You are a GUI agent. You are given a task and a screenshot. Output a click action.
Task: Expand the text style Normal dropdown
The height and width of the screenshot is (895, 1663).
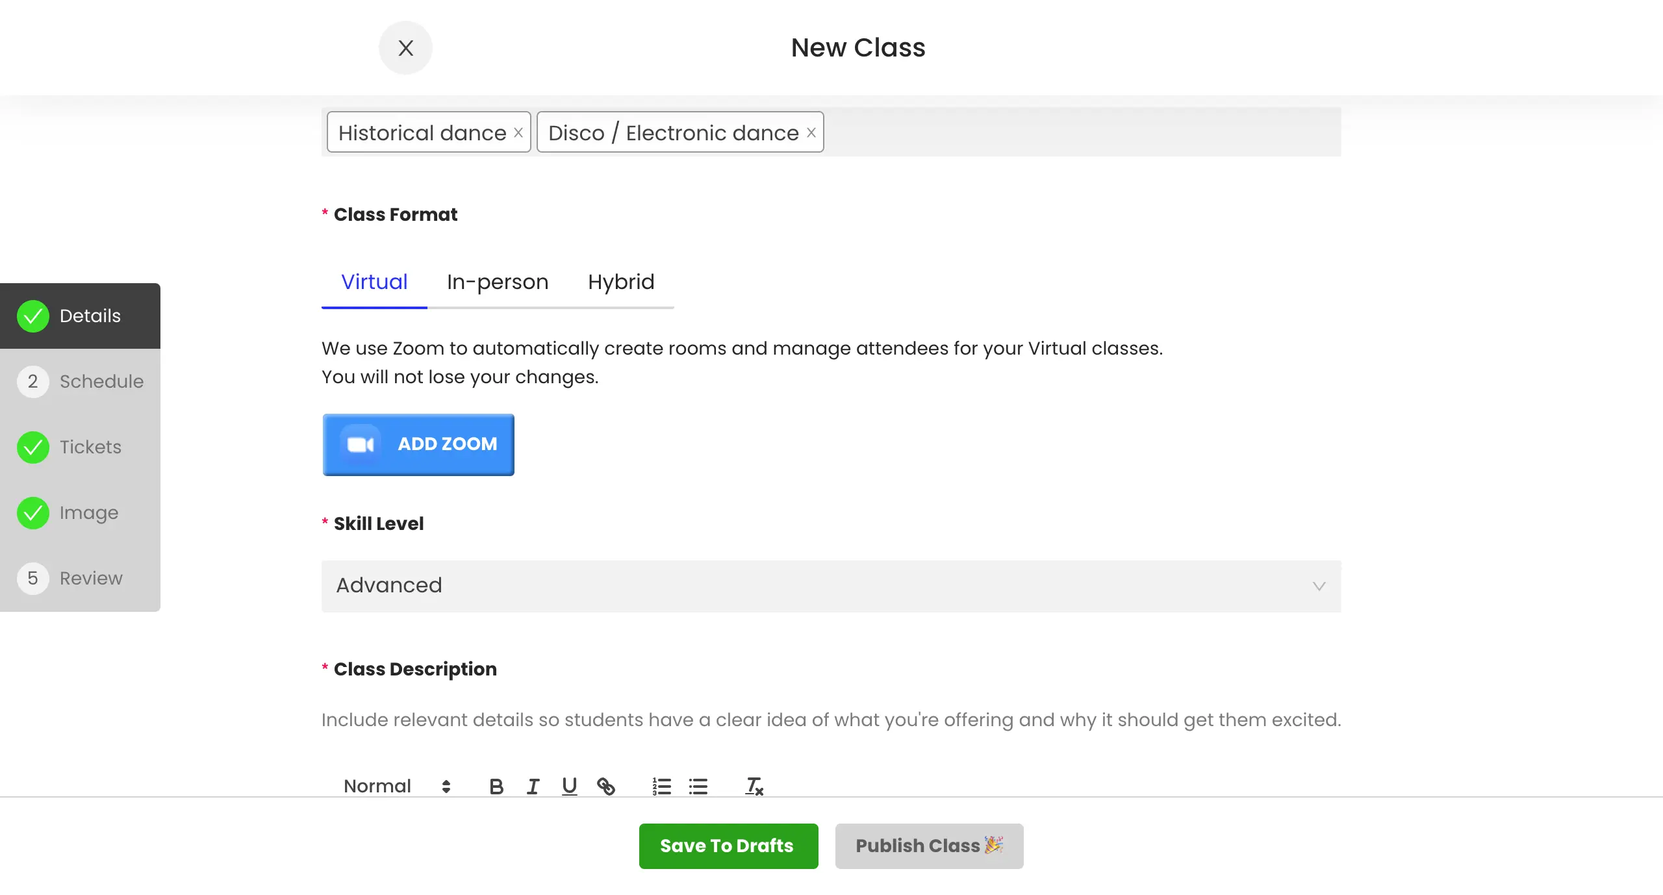[397, 786]
